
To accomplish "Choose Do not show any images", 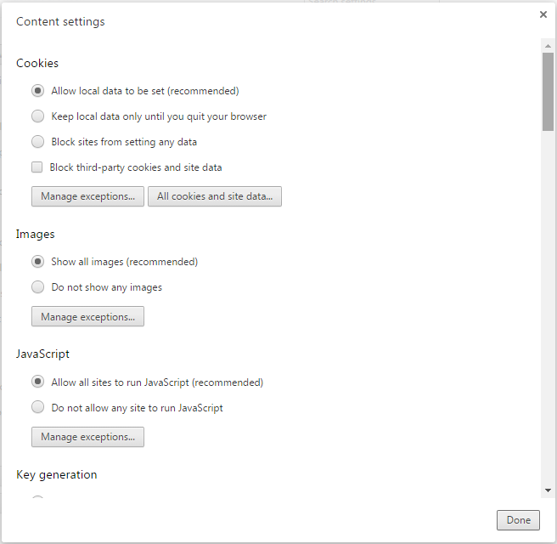I will point(38,287).
